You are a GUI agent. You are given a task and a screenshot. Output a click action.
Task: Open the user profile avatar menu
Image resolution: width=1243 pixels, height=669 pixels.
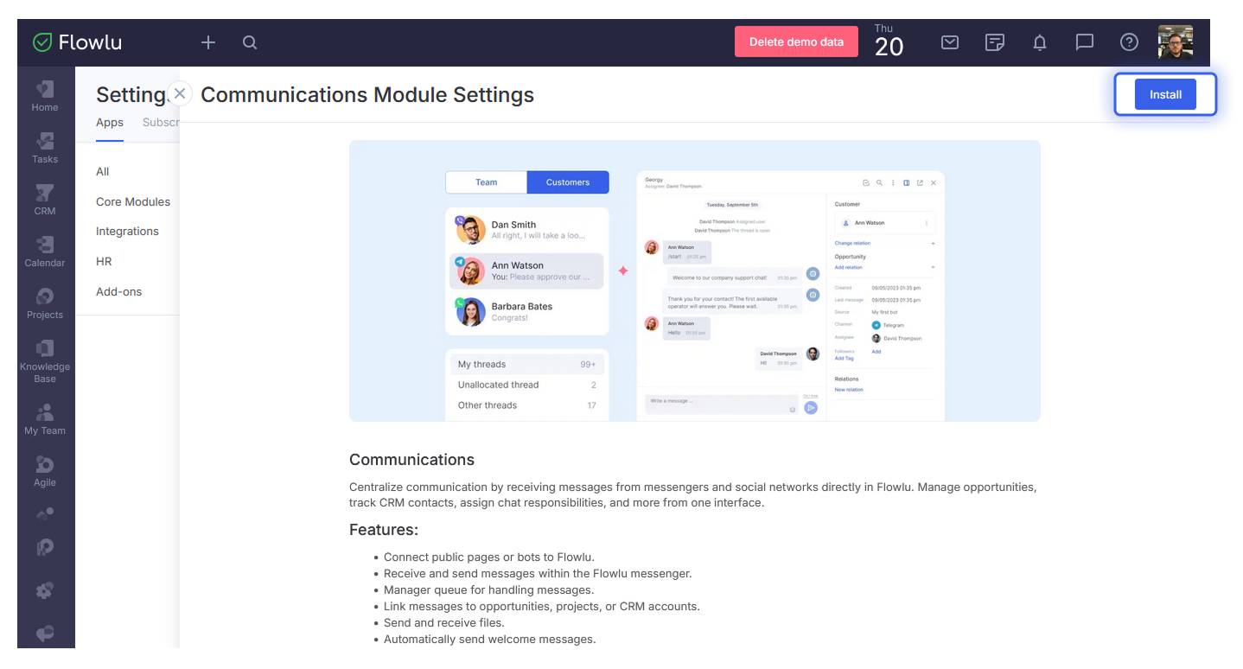pyautogui.click(x=1176, y=41)
